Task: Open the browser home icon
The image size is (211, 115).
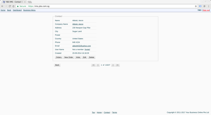Action: pyautogui.click(x=14, y=6)
